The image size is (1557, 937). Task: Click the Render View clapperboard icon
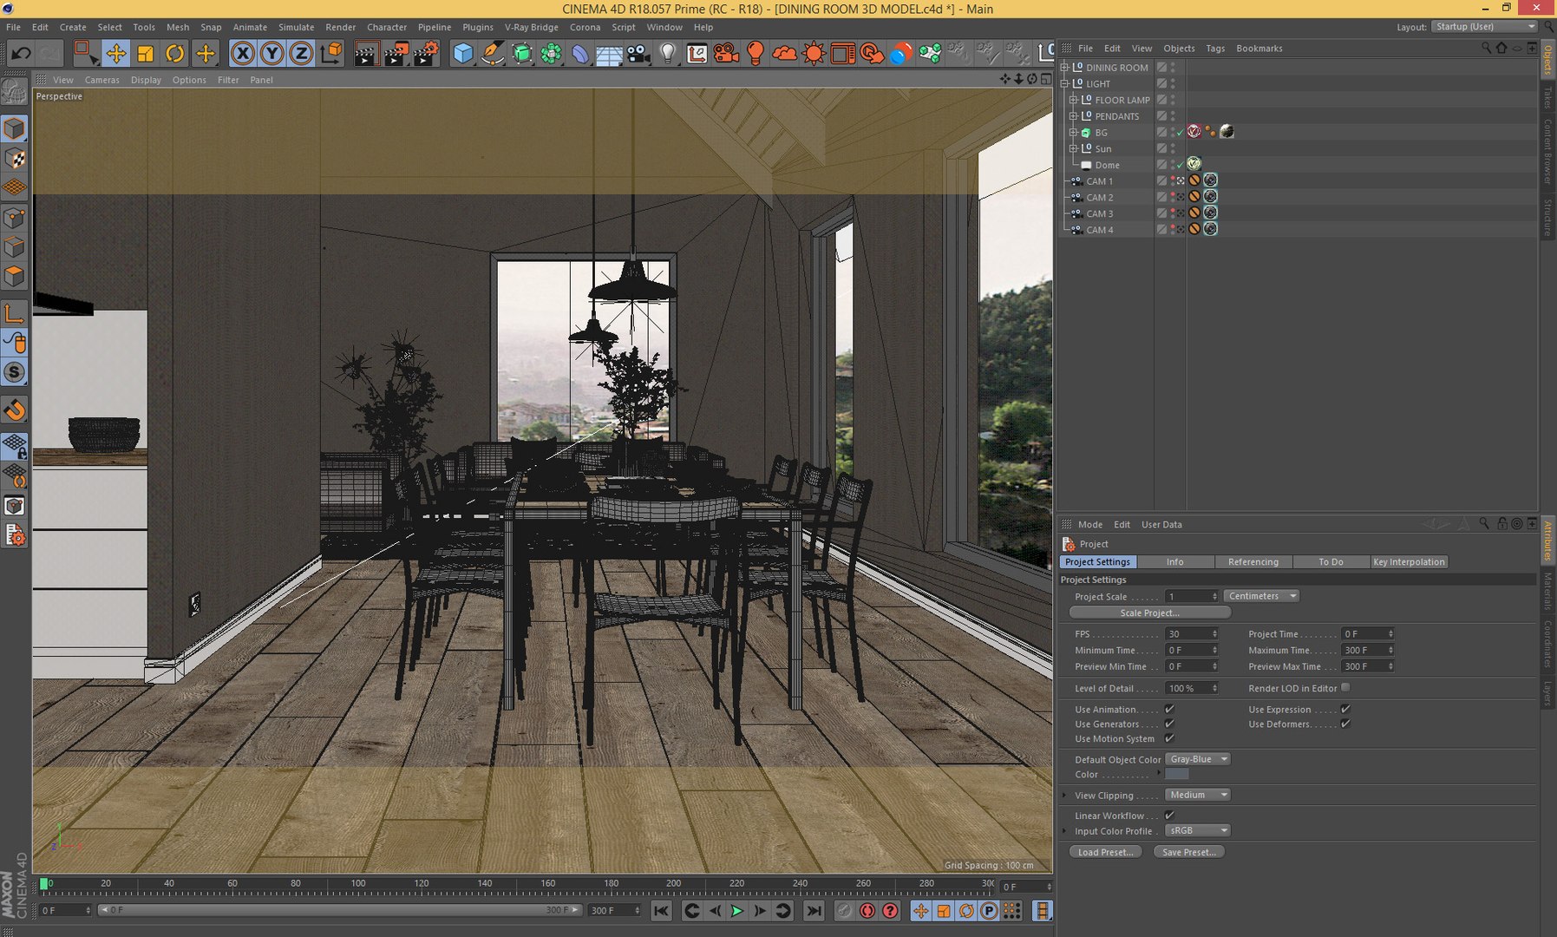click(366, 54)
